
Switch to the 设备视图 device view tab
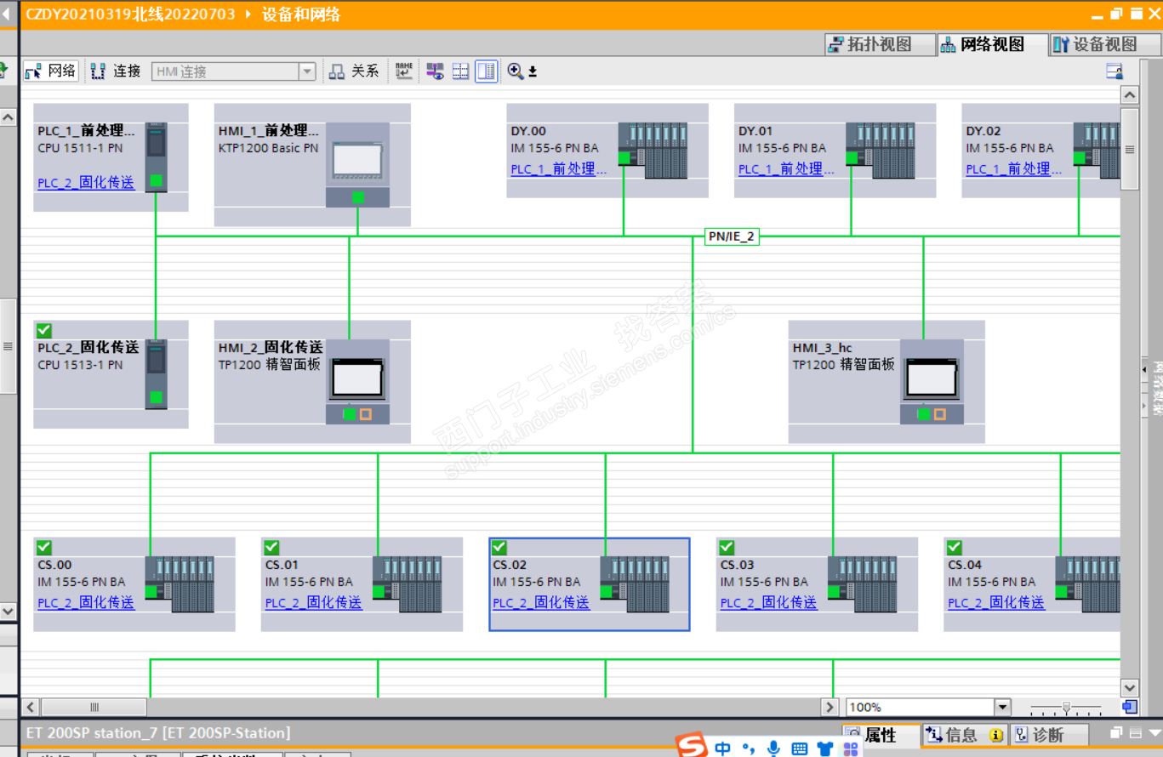(x=1104, y=44)
